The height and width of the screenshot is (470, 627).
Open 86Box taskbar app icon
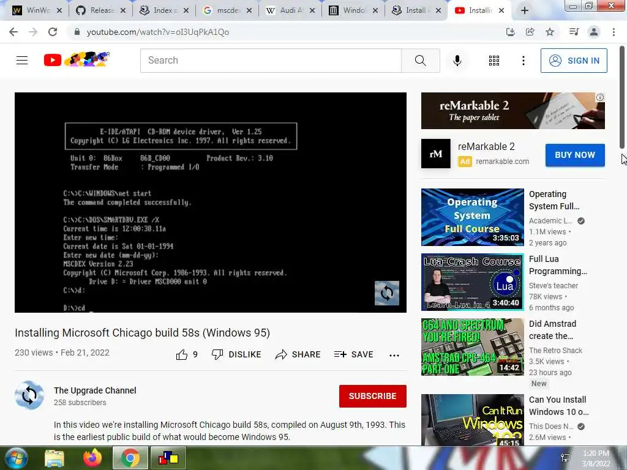(168, 458)
